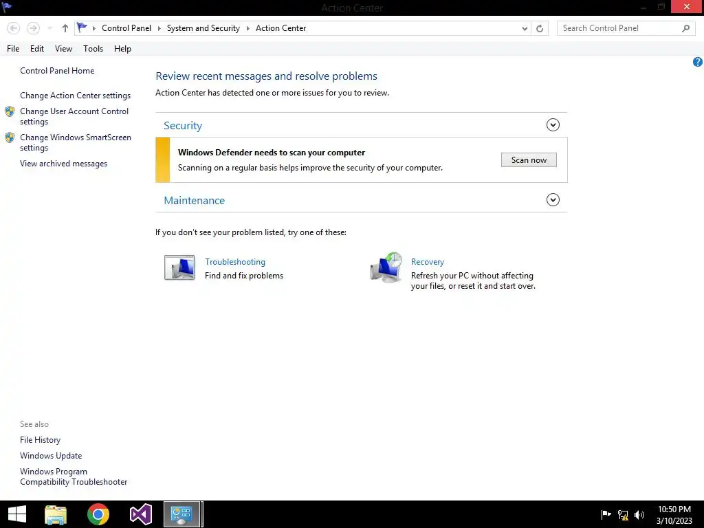Click the search magnifier icon
The width and height of the screenshot is (704, 528).
click(685, 28)
